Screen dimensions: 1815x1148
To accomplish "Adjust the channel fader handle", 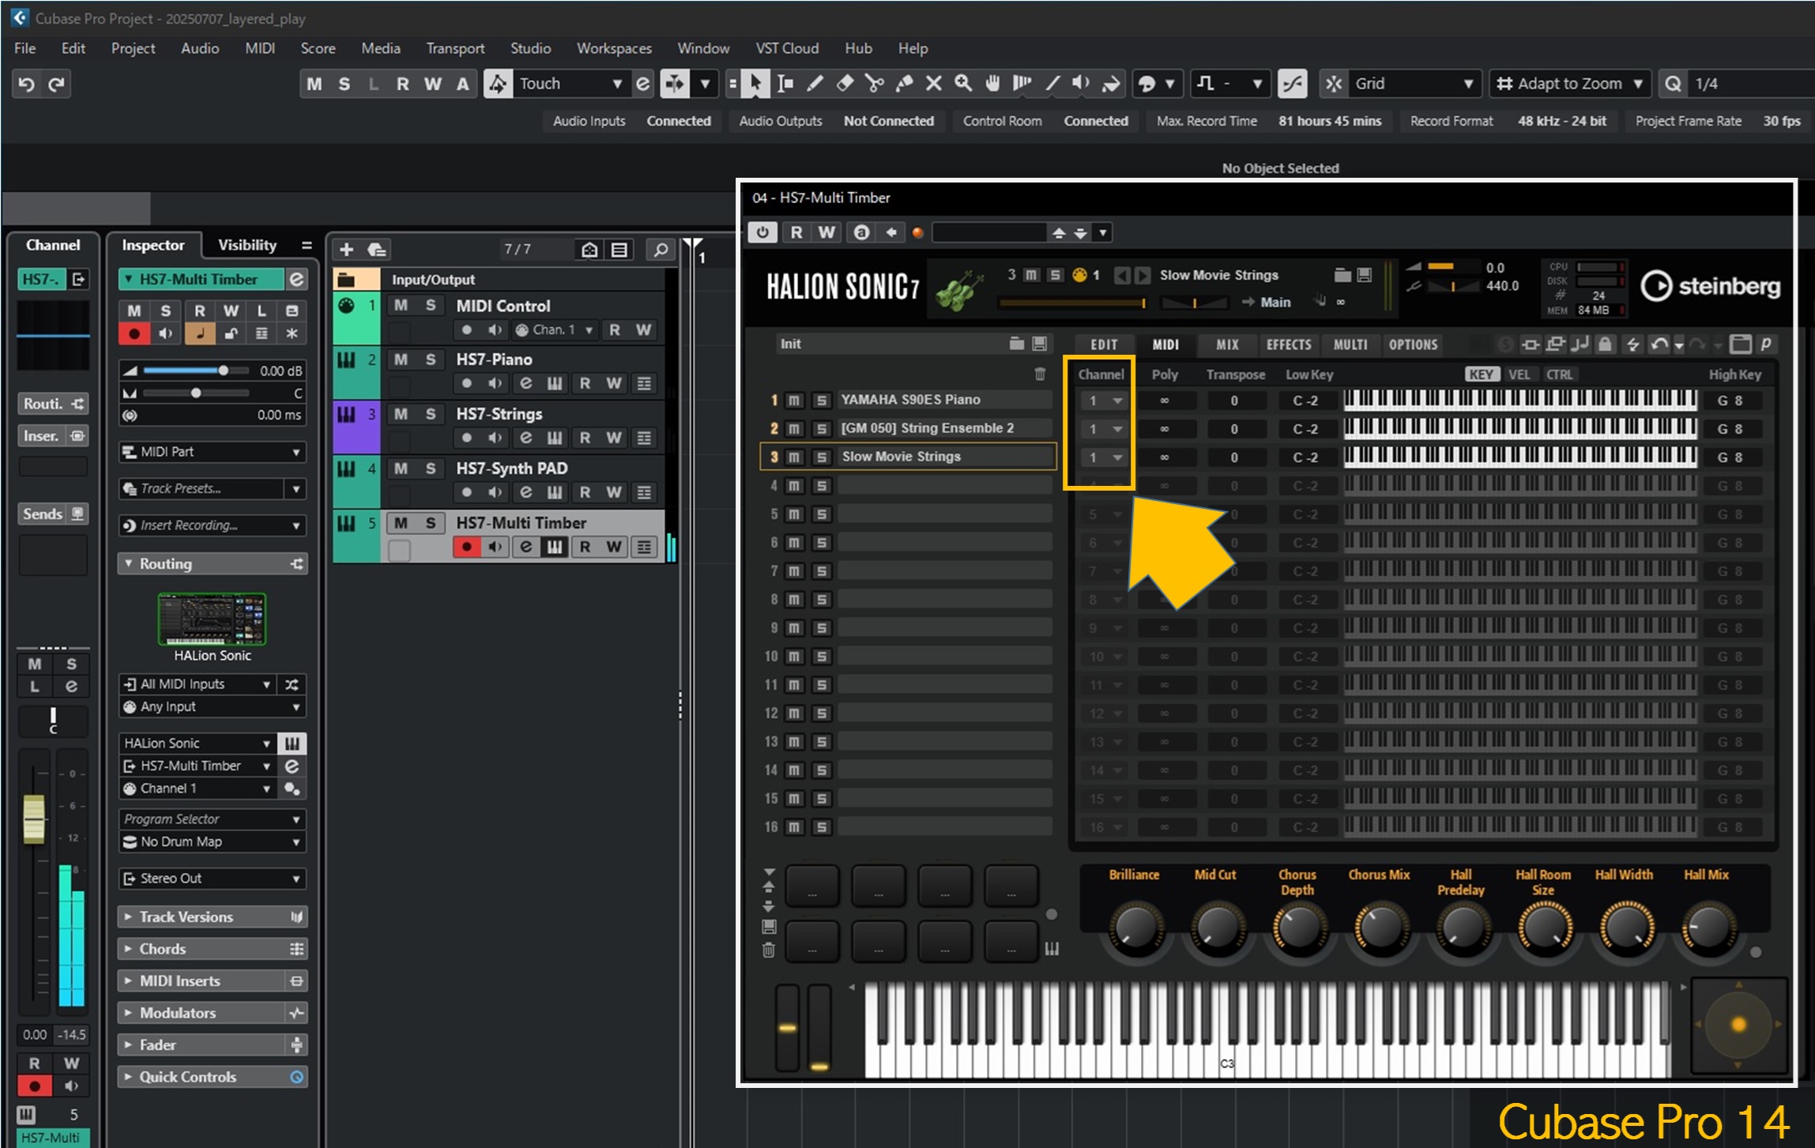I will [x=34, y=819].
